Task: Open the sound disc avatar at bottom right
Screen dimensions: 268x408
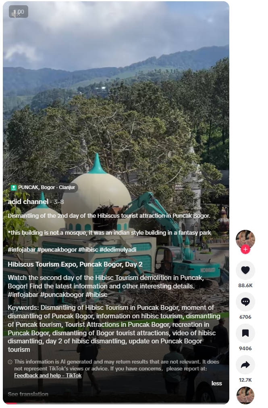Action: (x=245, y=395)
